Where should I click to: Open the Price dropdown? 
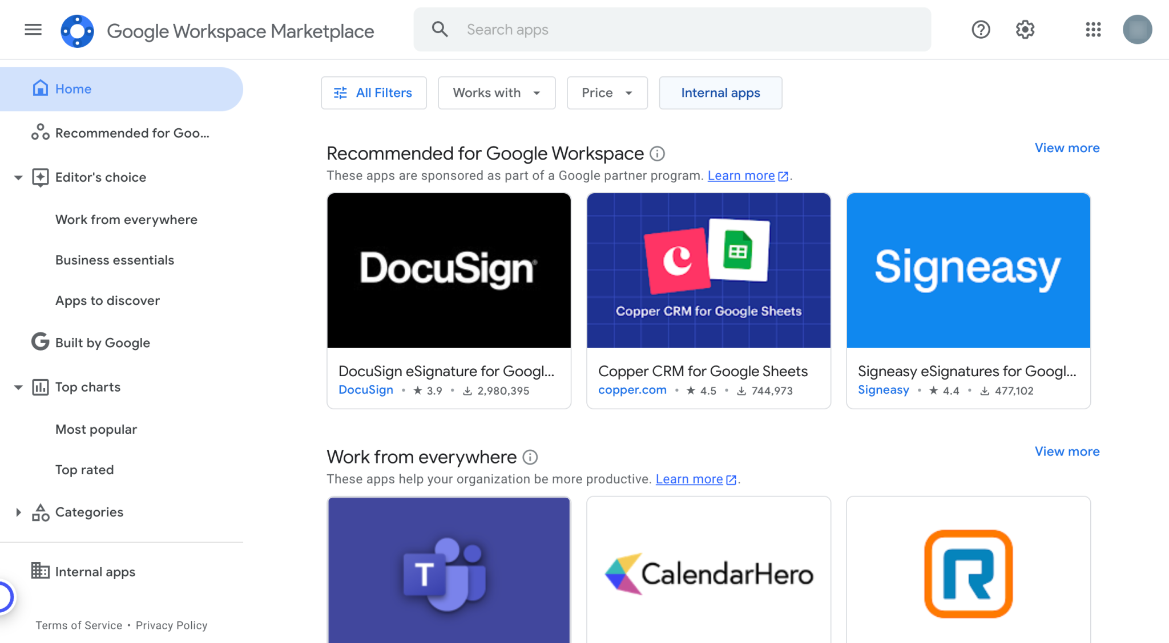[606, 92]
